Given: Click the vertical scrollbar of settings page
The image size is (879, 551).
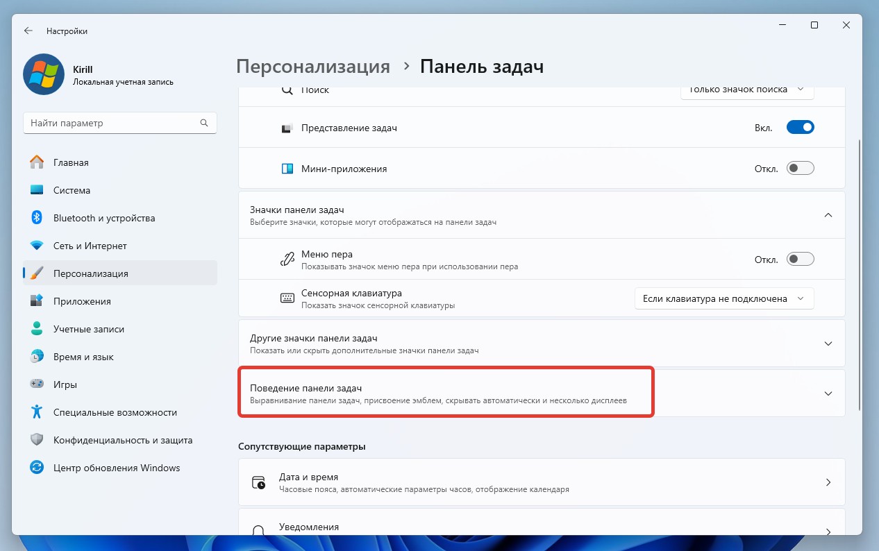Looking at the screenshot, I should [x=860, y=274].
